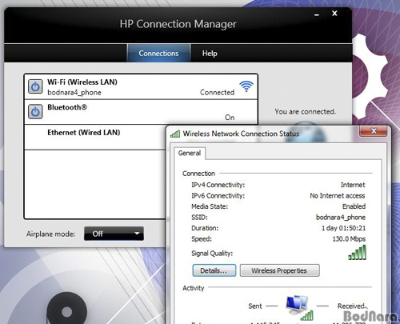This screenshot has height=324, width=400.
Task: Toggle the Wi-Fi power button
Action: (x=35, y=86)
